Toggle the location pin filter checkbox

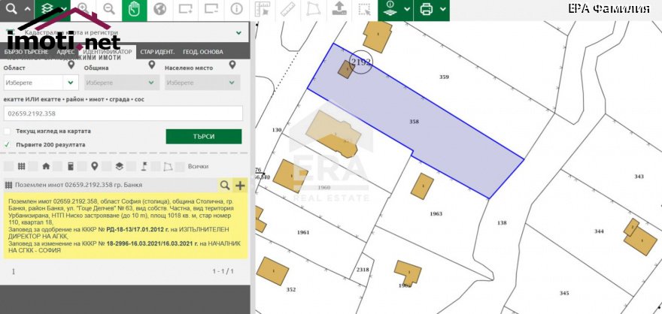pyautogui.click(x=82, y=167)
